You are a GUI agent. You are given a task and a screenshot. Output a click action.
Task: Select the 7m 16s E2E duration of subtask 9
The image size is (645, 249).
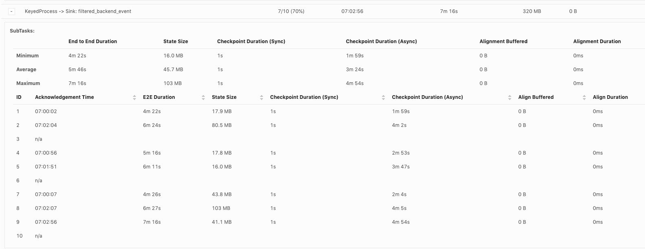pyautogui.click(x=152, y=222)
